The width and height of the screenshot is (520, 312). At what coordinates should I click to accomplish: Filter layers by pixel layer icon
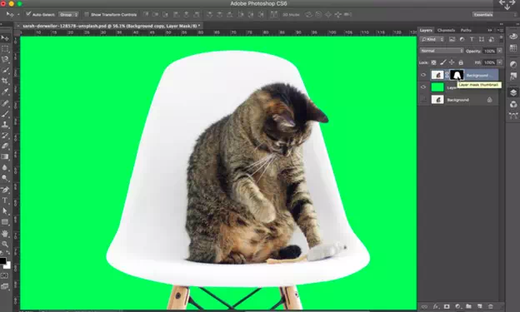[452, 39]
